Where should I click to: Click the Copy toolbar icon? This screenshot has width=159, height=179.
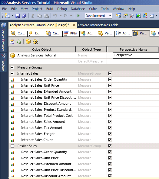39,16
